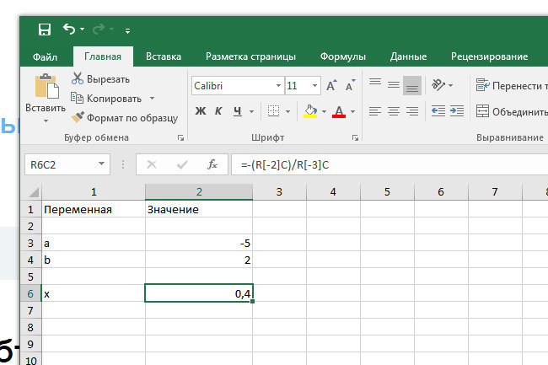The image size is (548, 365).
Task: Toggle underline Ч formatting
Action: pyautogui.click(x=238, y=111)
